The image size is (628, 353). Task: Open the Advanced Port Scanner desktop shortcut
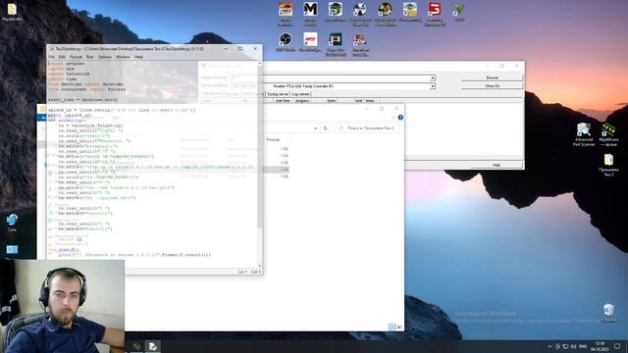584,134
